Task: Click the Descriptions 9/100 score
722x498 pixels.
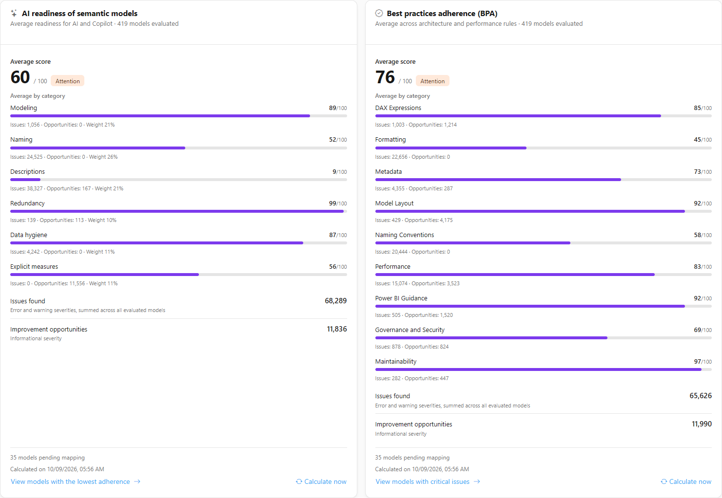Action: coord(340,172)
